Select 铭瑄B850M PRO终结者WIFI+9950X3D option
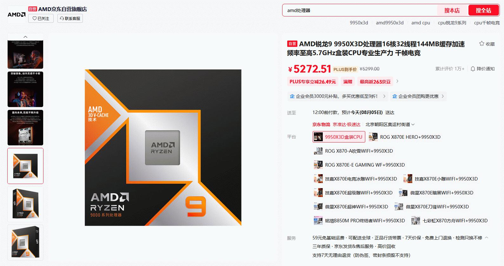 (x=360, y=221)
